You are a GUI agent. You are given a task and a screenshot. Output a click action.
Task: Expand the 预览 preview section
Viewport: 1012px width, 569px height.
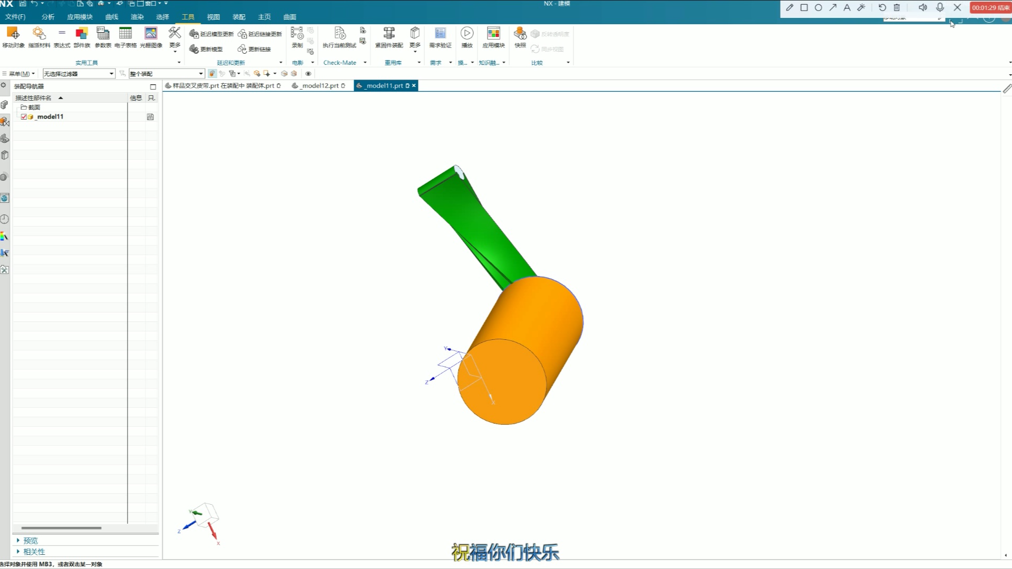click(30, 541)
